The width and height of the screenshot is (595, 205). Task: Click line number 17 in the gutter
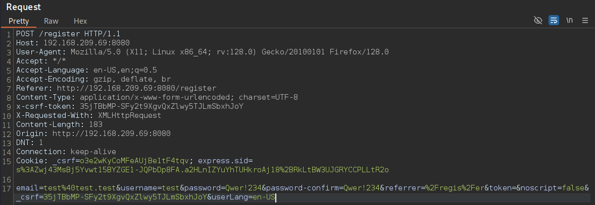(x=9, y=188)
